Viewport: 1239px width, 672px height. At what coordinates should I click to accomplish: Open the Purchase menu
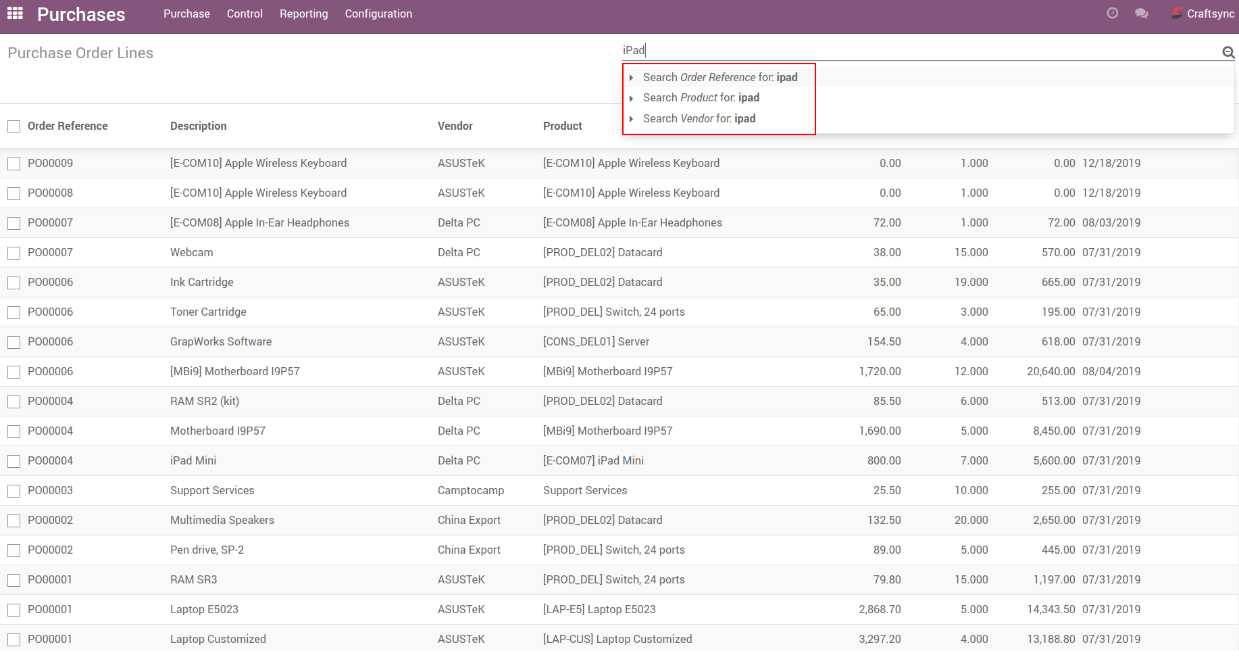pyautogui.click(x=186, y=14)
